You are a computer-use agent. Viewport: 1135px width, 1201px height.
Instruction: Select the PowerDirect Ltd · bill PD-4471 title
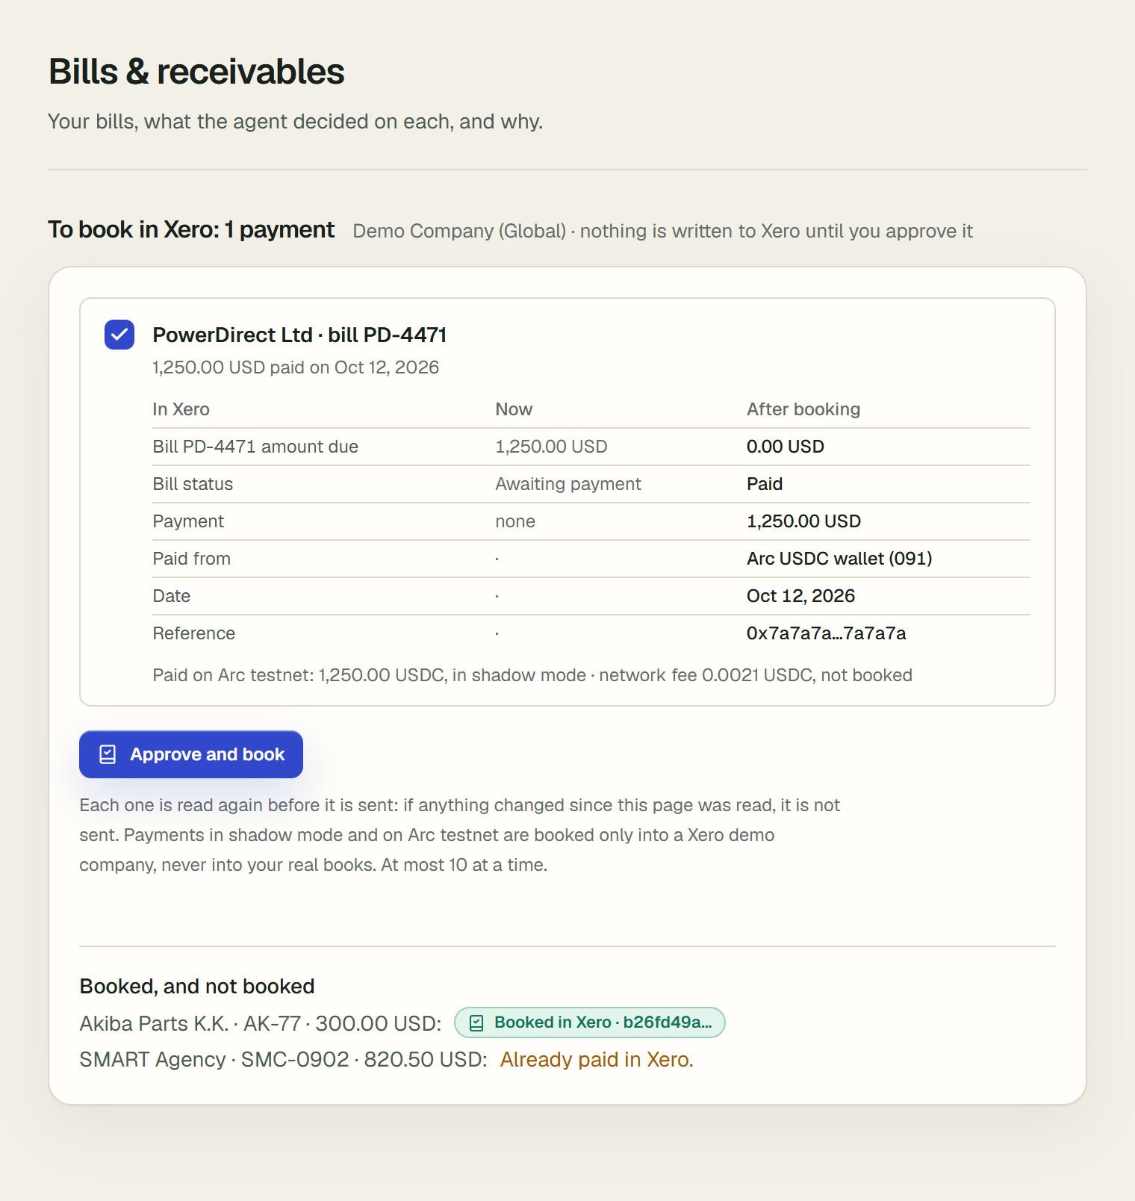click(x=299, y=335)
